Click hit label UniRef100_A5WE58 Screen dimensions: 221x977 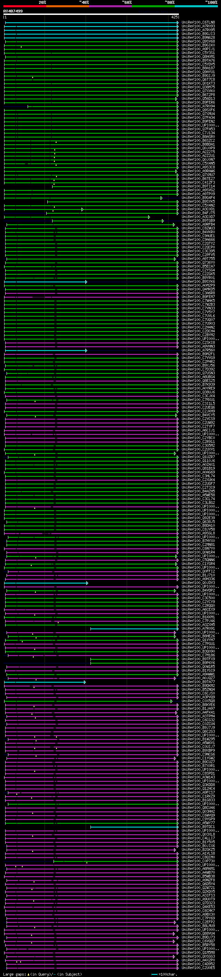[x=198, y=495]
